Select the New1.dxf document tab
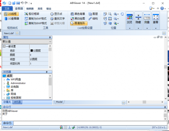 [x=9, y=33]
